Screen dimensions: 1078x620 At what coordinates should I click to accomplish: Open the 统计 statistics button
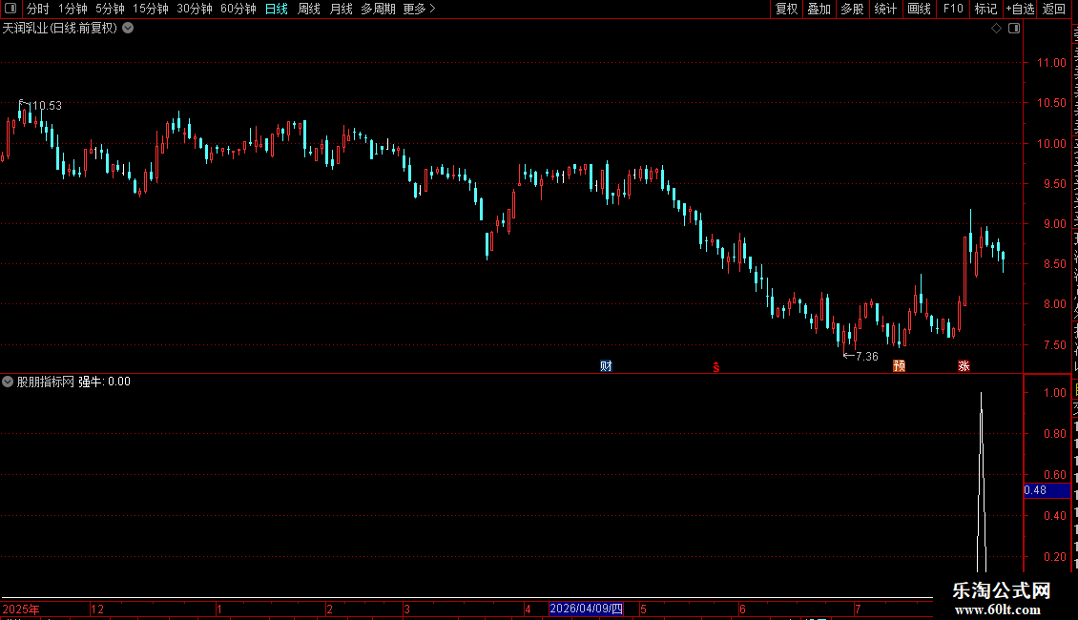click(x=885, y=9)
